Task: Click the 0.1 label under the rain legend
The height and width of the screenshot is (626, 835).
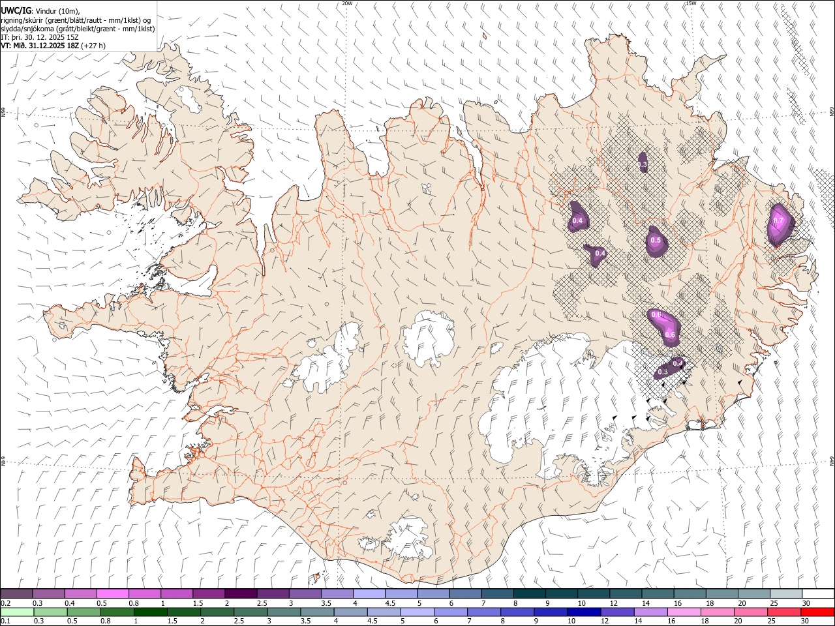Action: [x=5, y=621]
